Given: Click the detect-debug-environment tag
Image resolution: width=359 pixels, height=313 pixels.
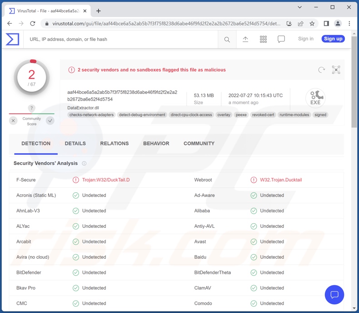Looking at the screenshot, I should tap(142, 115).
